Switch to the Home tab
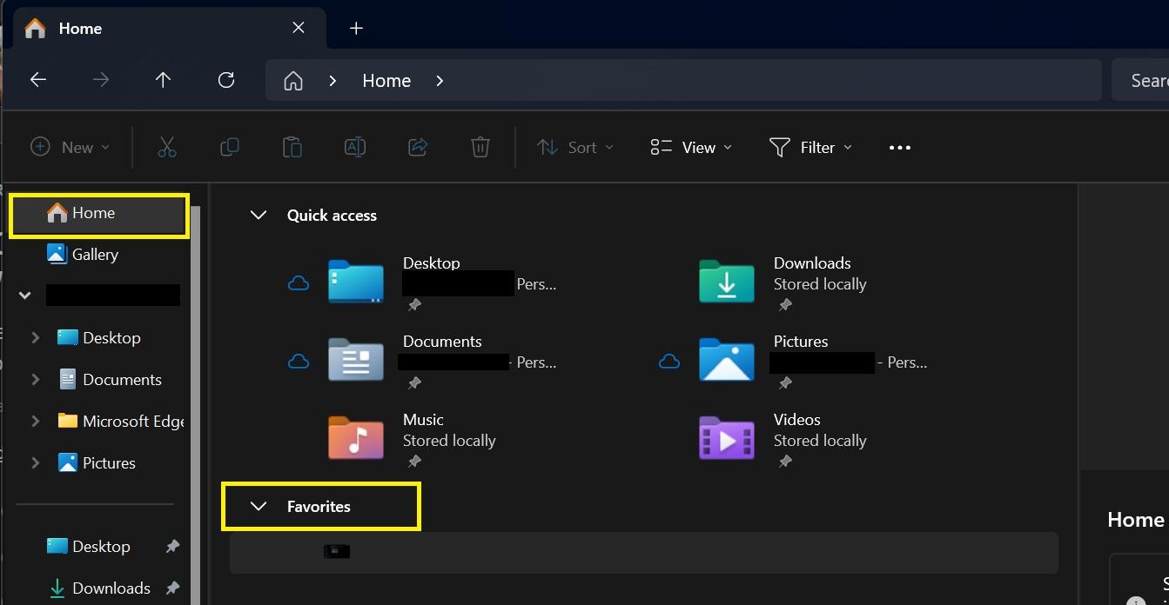 (80, 27)
